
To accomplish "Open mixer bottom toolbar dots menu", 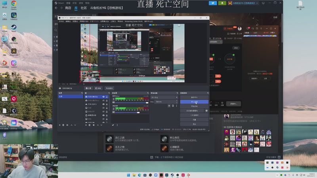I will pyautogui.click(x=117, y=125).
